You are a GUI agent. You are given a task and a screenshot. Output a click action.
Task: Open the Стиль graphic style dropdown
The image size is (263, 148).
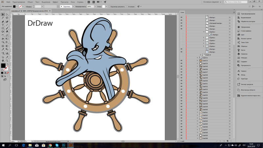(106, 7)
